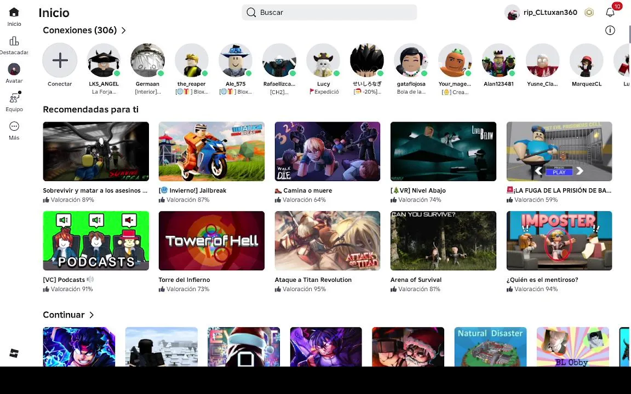Open the Destacadas charts icon
631x394 pixels.
(14, 41)
